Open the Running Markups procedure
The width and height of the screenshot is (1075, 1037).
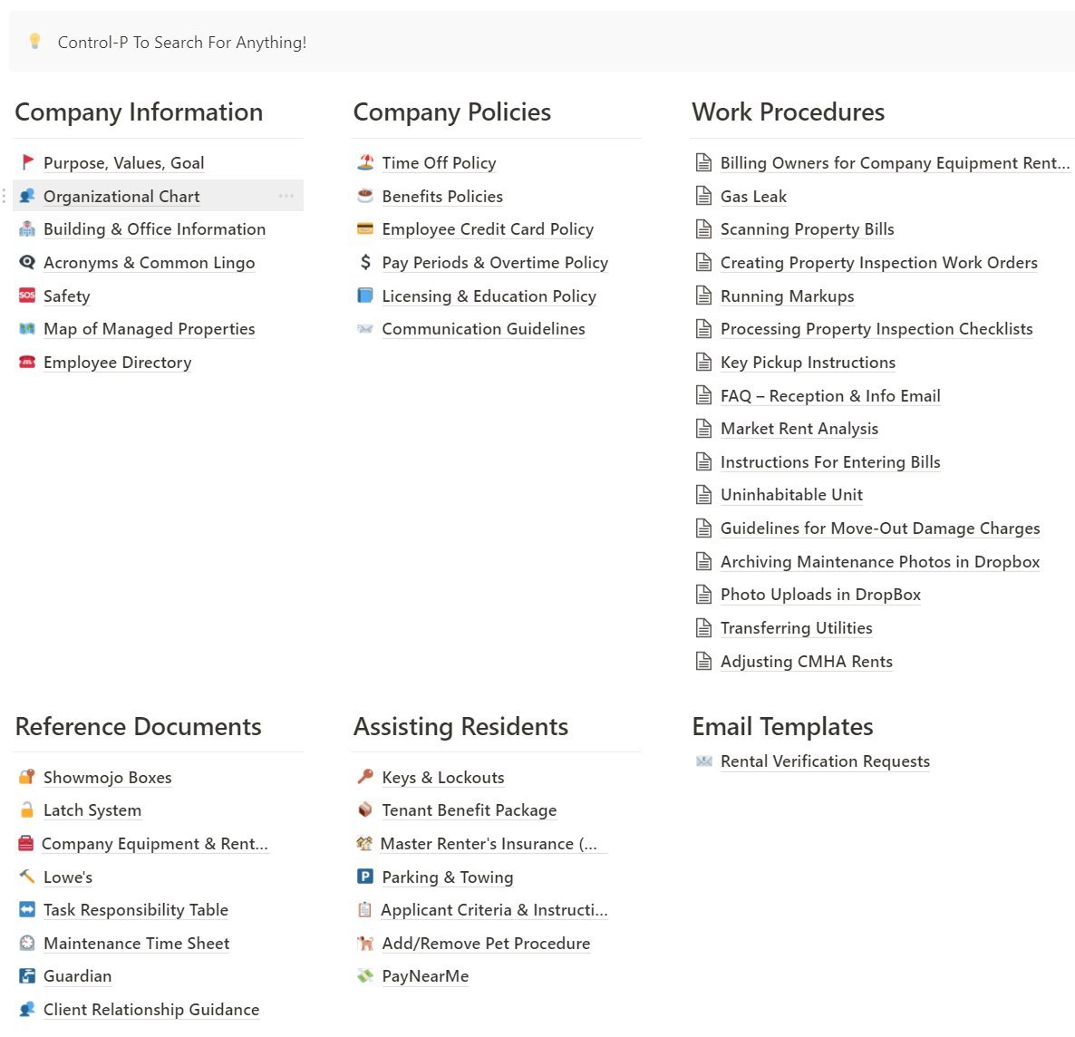787,296
